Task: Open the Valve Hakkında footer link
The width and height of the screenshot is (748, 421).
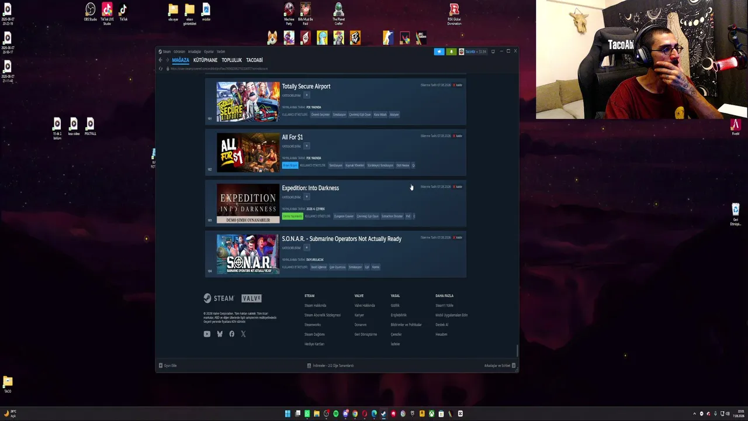Action: 365,305
